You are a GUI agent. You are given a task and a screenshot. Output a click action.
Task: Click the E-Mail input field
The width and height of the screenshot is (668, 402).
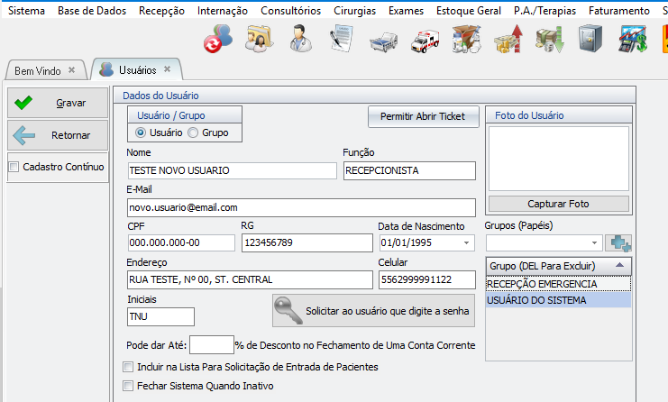(301, 207)
